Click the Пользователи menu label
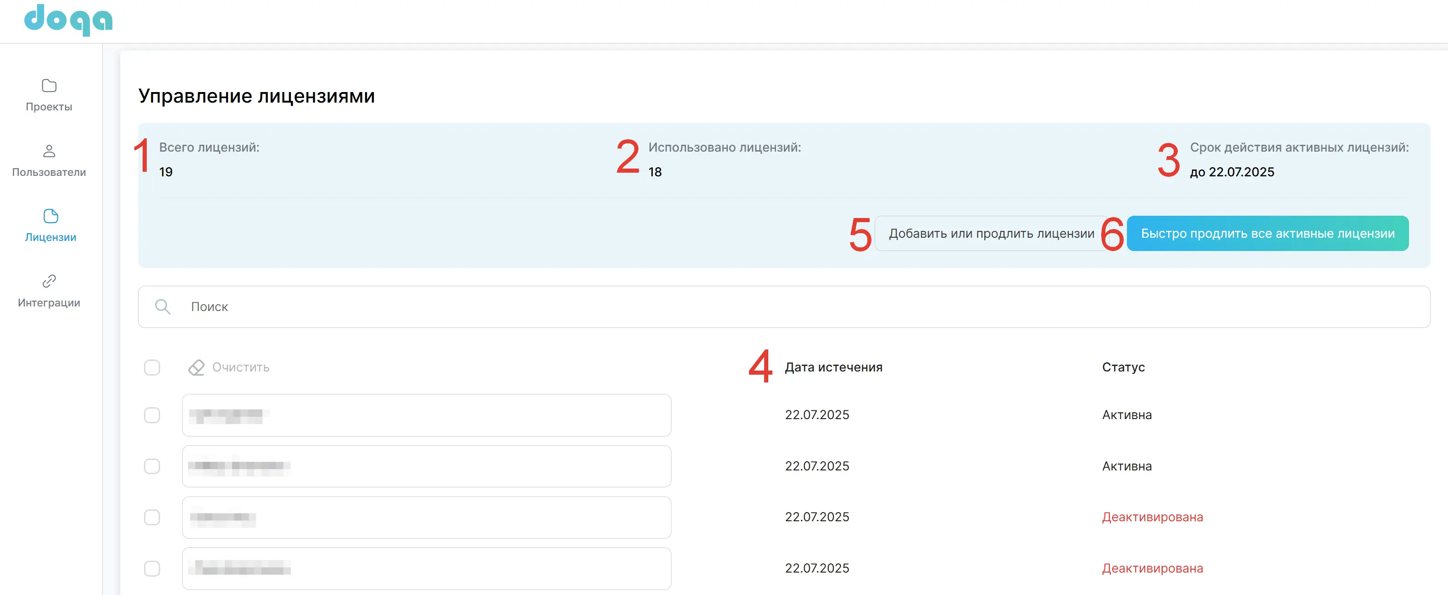 click(x=49, y=172)
